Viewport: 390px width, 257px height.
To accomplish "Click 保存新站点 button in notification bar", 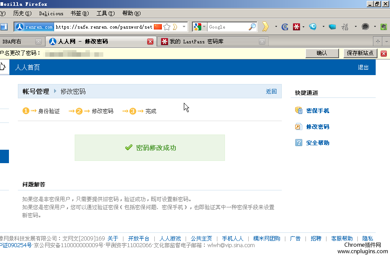I will (x=360, y=53).
